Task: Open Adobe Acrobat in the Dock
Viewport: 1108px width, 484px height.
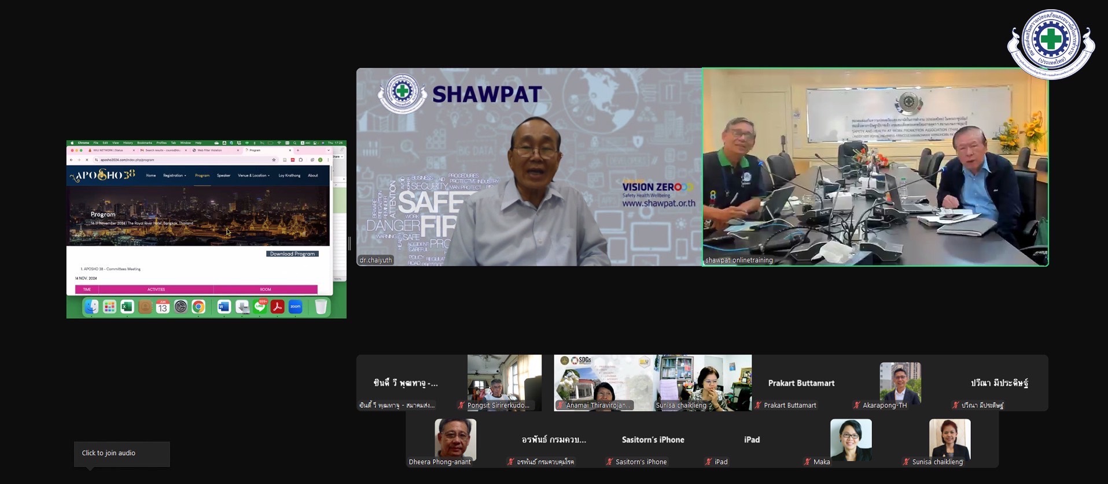Action: tap(277, 307)
